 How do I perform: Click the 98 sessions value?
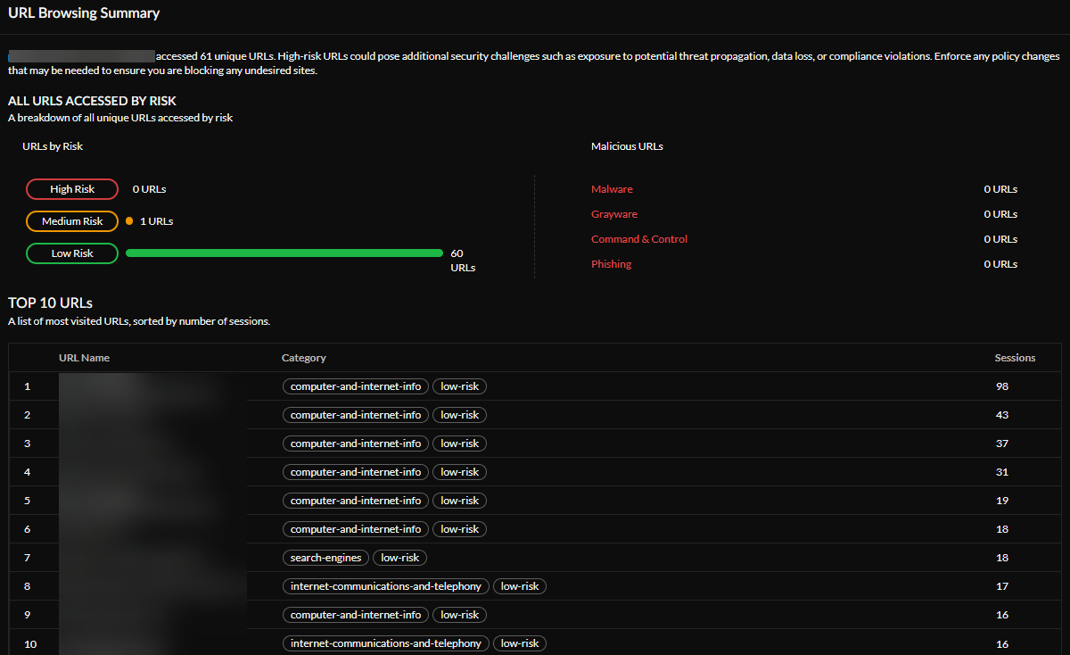coord(1002,386)
